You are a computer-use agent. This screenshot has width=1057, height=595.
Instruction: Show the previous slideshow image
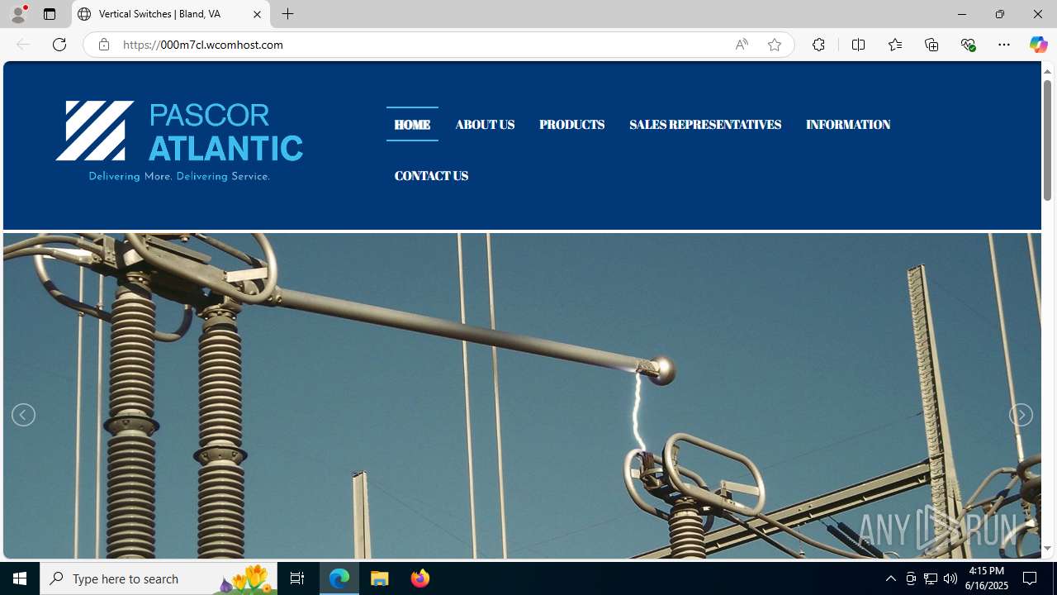(23, 415)
